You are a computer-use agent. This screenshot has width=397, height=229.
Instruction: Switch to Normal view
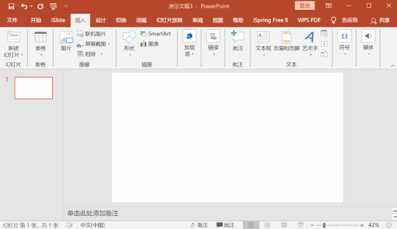pyautogui.click(x=251, y=225)
